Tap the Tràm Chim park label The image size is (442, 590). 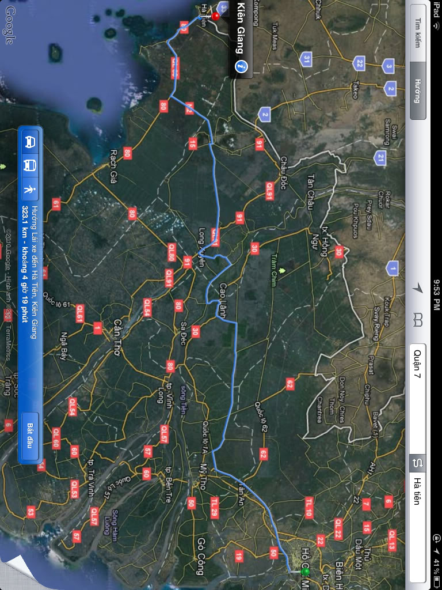(x=273, y=271)
